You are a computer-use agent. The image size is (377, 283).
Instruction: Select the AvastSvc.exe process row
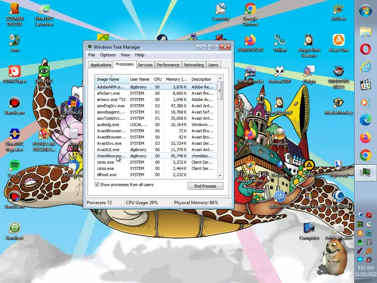(x=156, y=143)
